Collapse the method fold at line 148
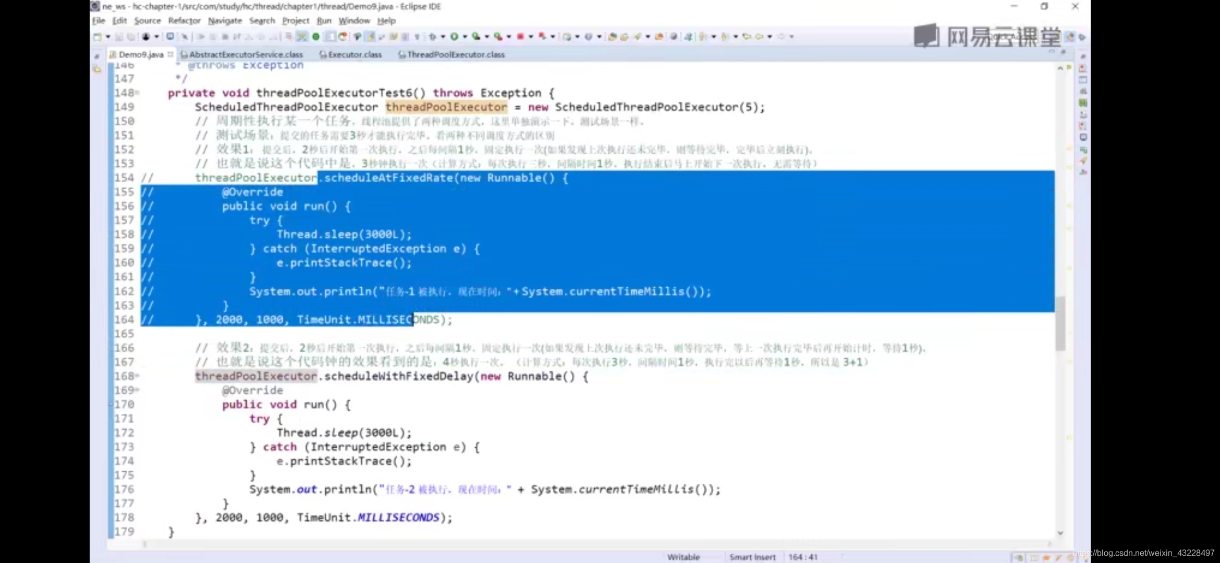 [x=138, y=93]
